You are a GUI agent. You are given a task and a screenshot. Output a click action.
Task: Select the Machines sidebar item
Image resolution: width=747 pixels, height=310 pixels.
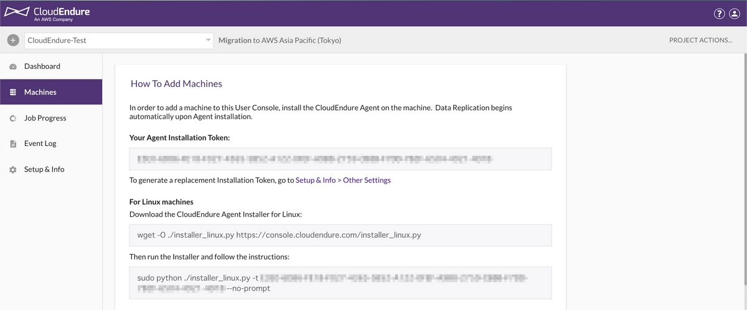(x=51, y=92)
